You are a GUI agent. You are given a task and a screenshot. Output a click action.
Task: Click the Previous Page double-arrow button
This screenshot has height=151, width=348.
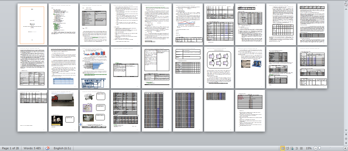click(346, 135)
